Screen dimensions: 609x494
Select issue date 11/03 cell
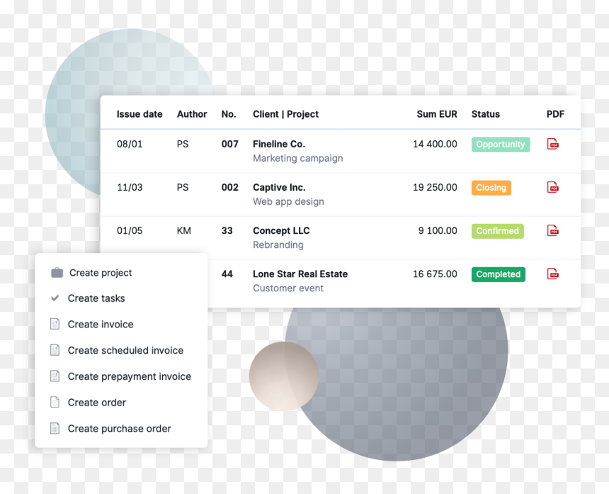tap(130, 187)
